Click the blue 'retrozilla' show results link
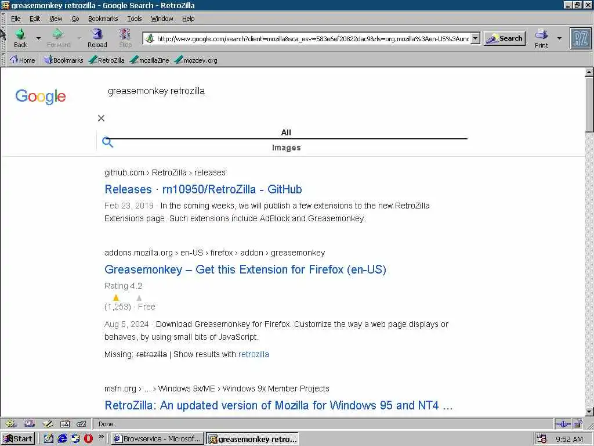594x446 pixels. pos(253,354)
